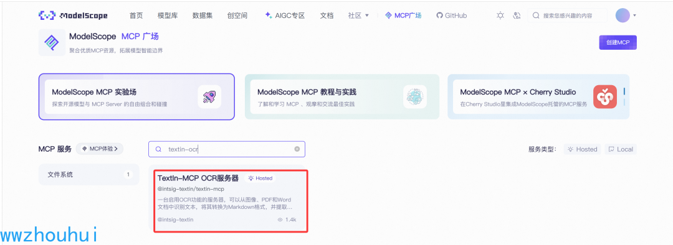Image resolution: width=673 pixels, height=245 pixels.
Task: Click the 聚合优质MCP资源 subtitle text
Action: click(116, 50)
